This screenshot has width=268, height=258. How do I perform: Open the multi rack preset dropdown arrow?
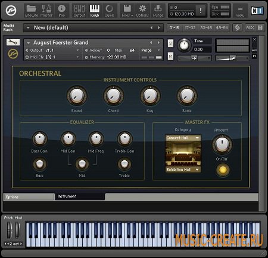coord(28,28)
